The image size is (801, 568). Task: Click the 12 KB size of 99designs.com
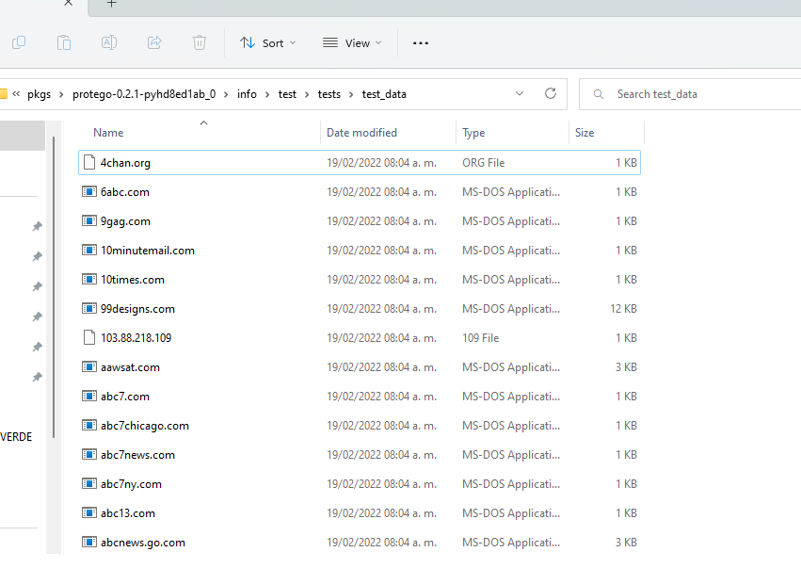pos(623,309)
